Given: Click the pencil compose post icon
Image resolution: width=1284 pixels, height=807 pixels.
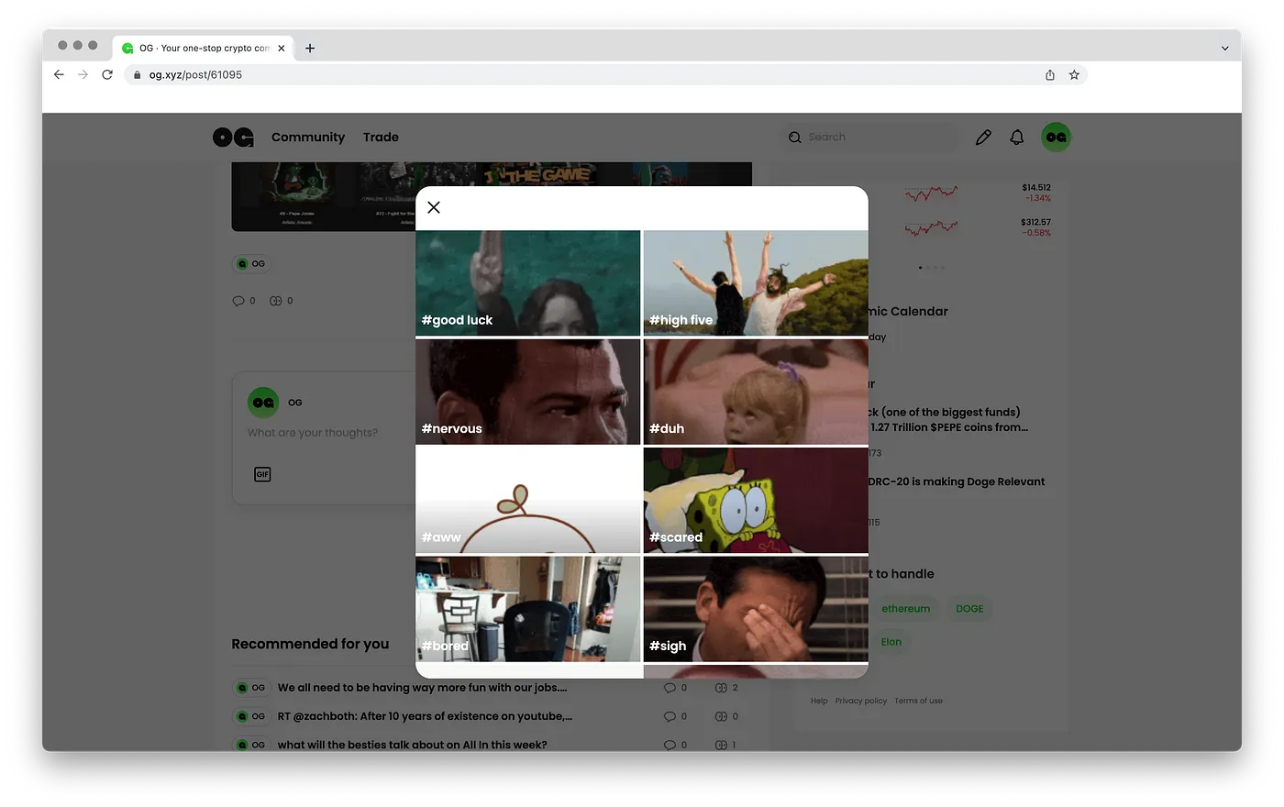Looking at the screenshot, I should 983,138.
